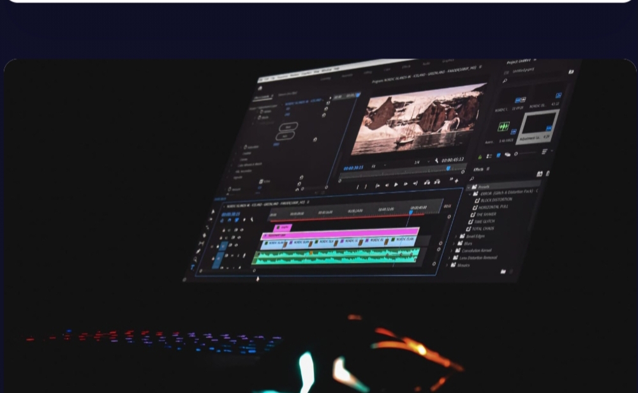Open the 1/4 playback resolution dropdown

coord(422,162)
